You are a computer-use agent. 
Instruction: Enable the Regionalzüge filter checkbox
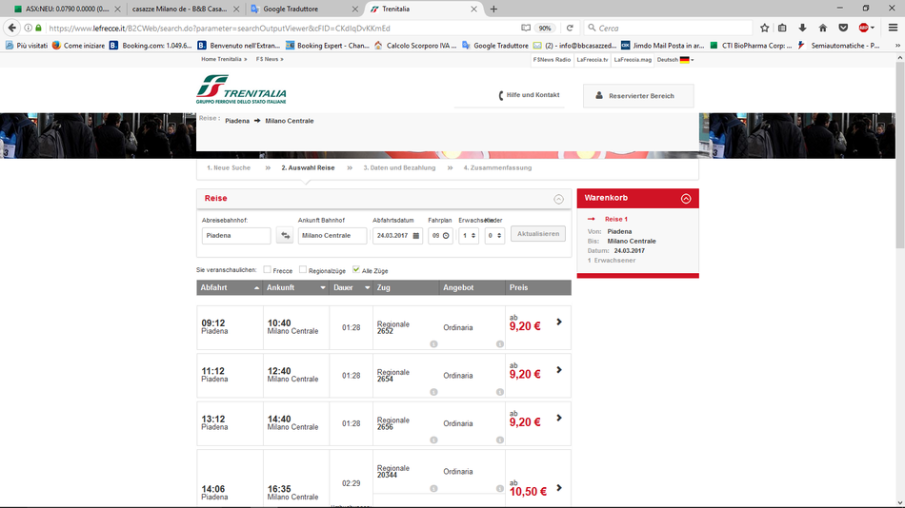pos(302,269)
